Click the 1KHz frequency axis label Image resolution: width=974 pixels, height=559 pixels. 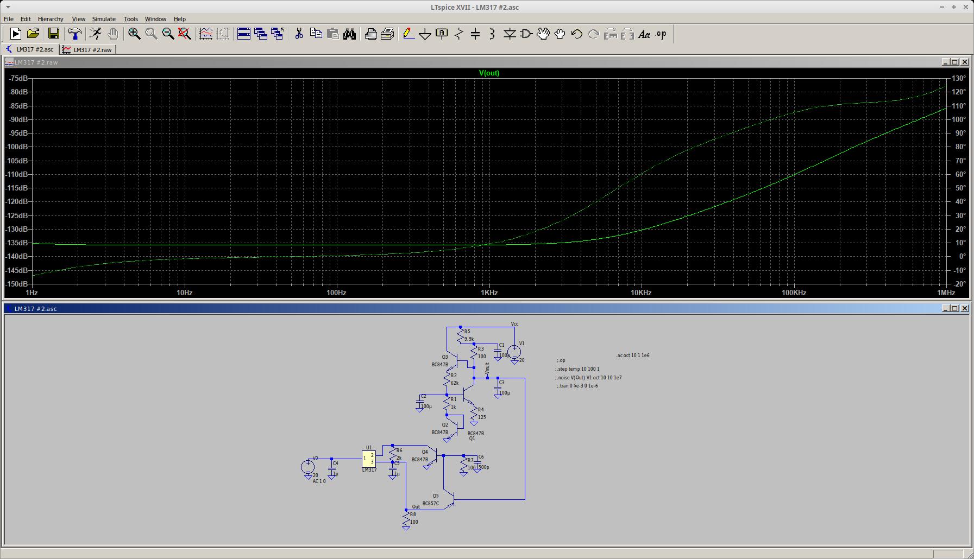[489, 293]
